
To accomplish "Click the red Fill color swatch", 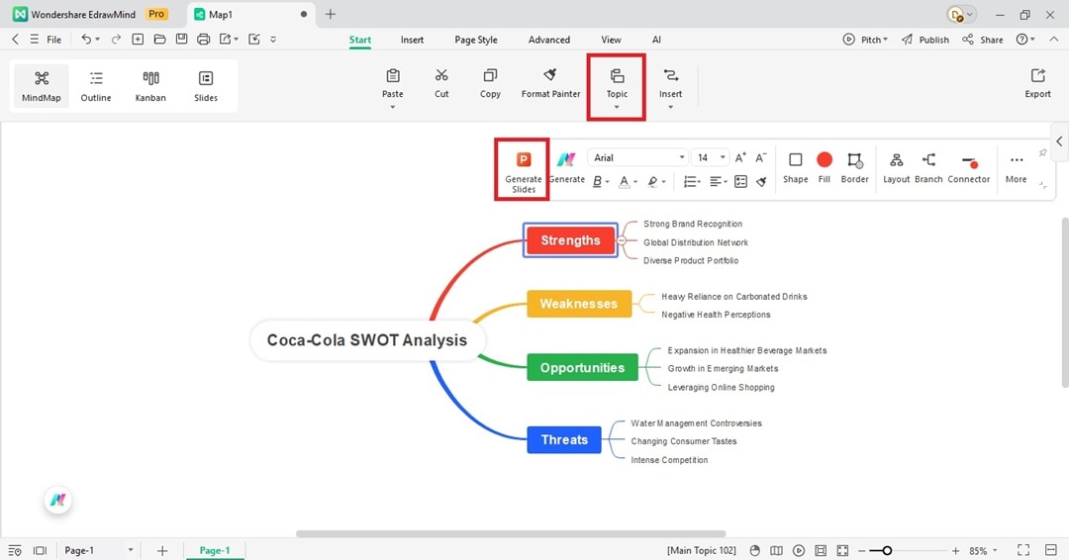I will point(825,159).
